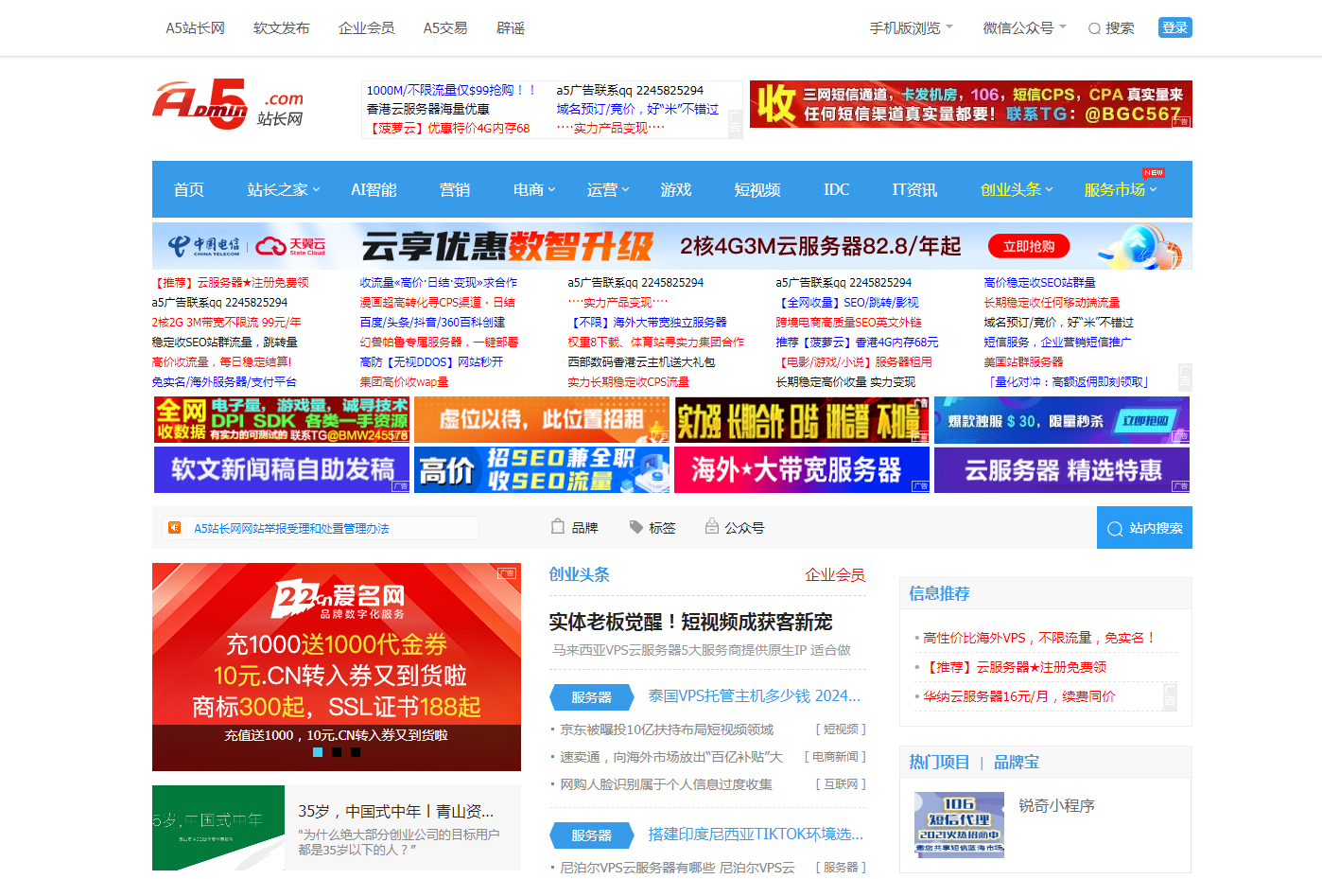1322x879 pixels.
Task: Open headline 实体老板觉醒！短视频成获客新宠
Action: pyautogui.click(x=690, y=622)
